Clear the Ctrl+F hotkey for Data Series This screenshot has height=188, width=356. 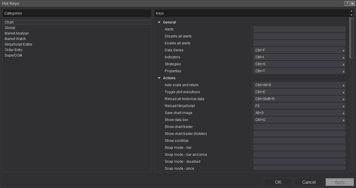tap(343, 50)
